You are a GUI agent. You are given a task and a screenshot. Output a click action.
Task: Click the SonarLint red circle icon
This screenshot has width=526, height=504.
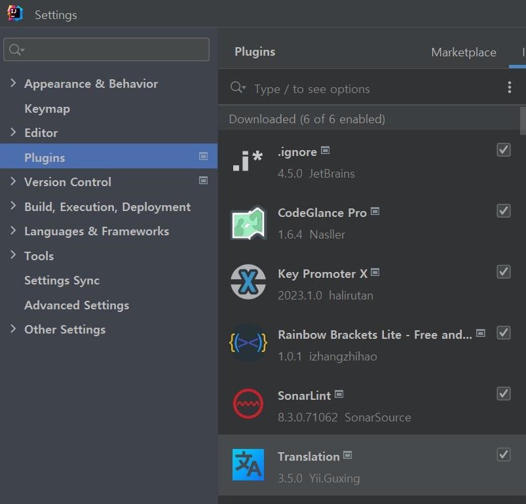tap(248, 404)
